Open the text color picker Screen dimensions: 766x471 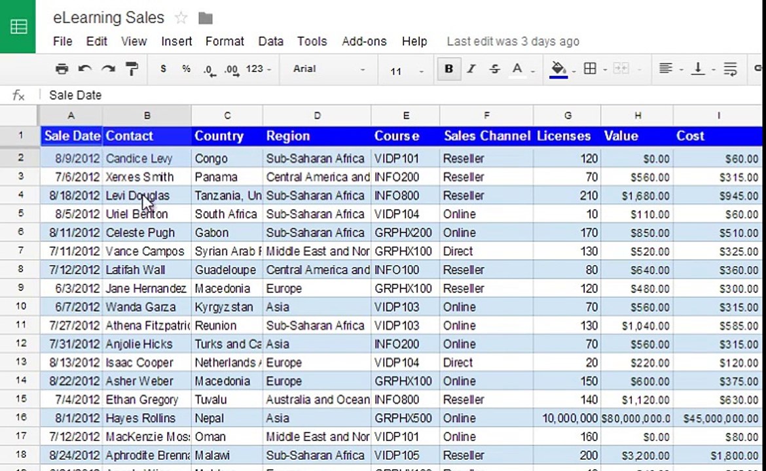pyautogui.click(x=517, y=70)
